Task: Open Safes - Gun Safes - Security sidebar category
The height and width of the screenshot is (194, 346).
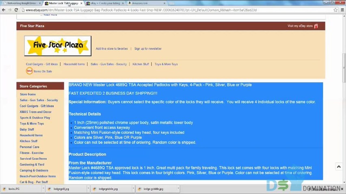Action: (x=39, y=100)
